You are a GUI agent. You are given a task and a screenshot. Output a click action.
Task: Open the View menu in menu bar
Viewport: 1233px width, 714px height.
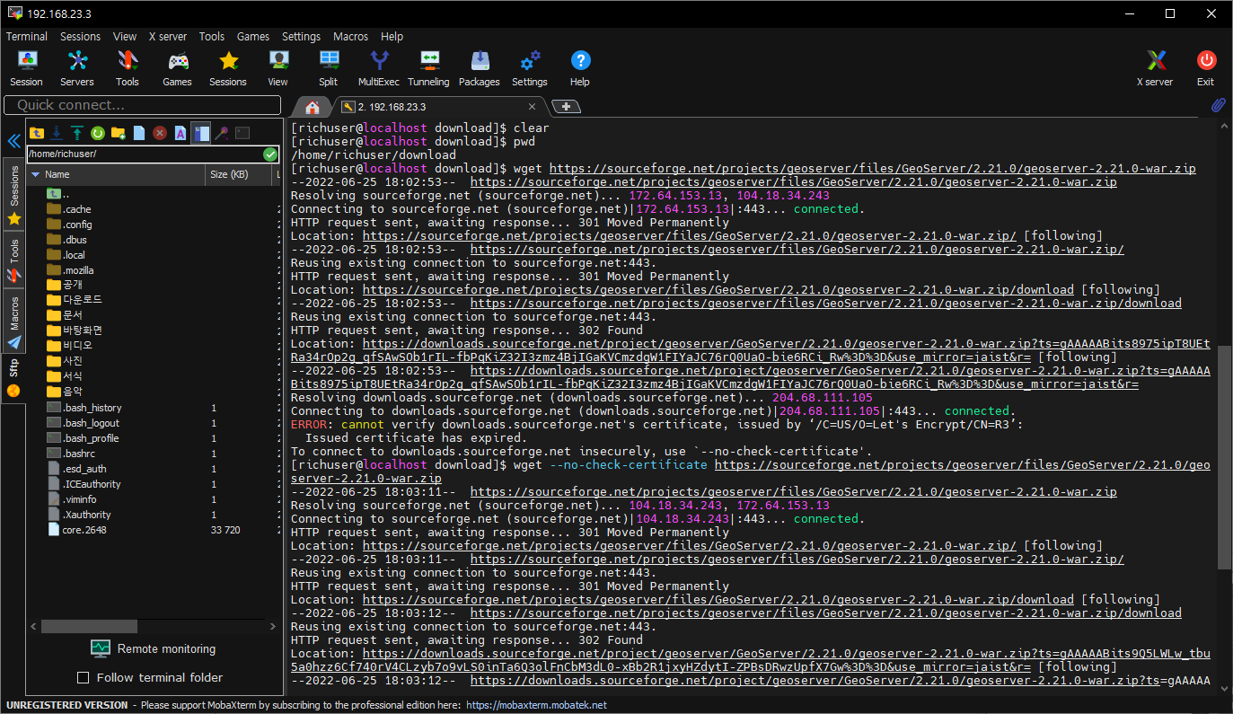click(125, 37)
